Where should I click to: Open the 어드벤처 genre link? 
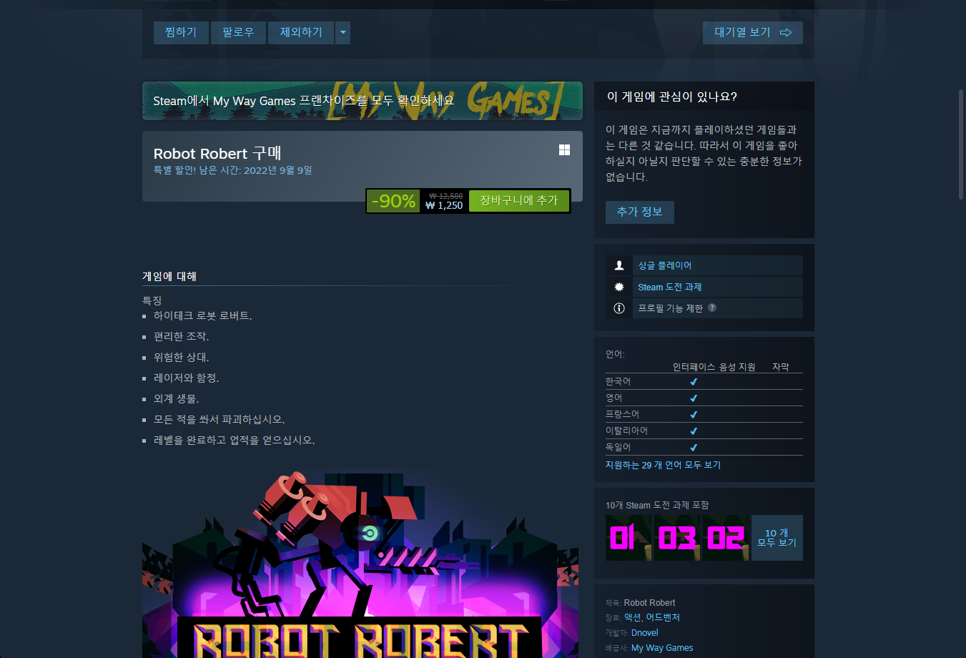coord(663,617)
